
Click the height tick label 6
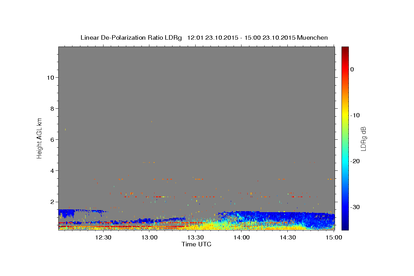(x=51, y=139)
